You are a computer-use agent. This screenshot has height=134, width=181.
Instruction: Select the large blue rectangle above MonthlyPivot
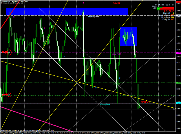67,11
